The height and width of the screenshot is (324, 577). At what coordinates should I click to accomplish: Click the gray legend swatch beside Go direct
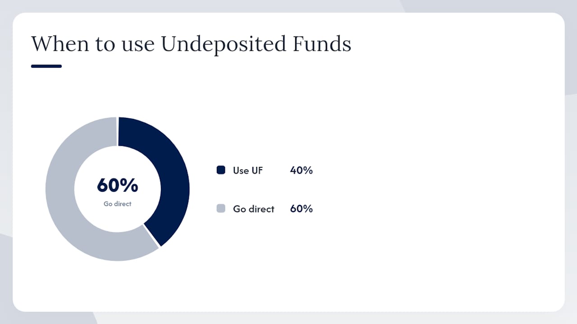click(221, 208)
